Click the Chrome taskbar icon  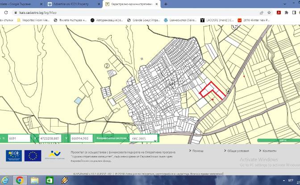tap(20, 180)
